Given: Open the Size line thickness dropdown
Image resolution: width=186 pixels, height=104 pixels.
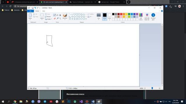Looking at the screenshot, I should click(99, 17).
